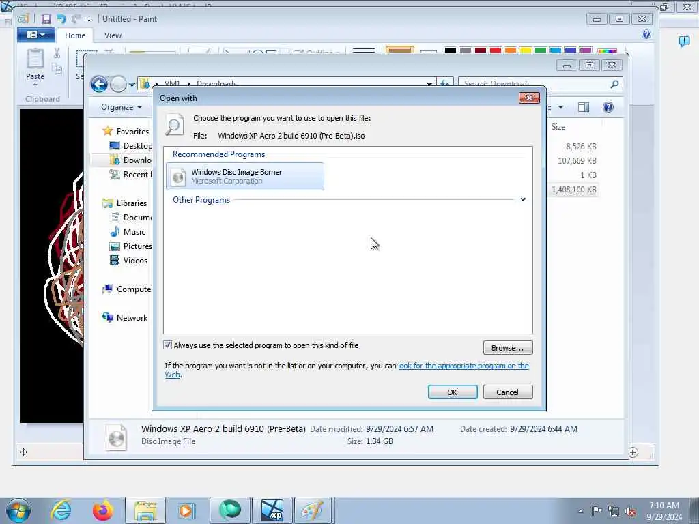Click the search magnifier in Search Downloads box
699x524 pixels.
coord(614,84)
